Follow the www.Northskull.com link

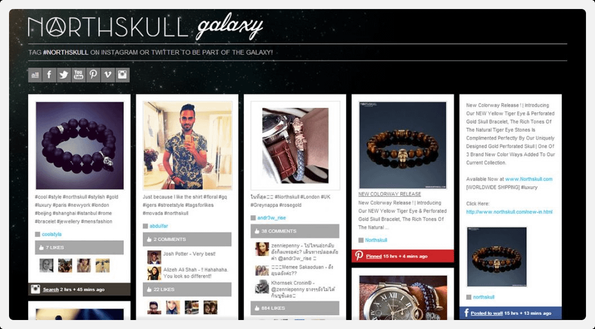click(x=529, y=179)
